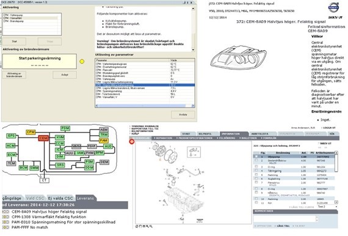Tick the checkbox for part 4 Tätningsring
Image resolution: width=348 pixels, height=236 pixels.
click(x=256, y=171)
